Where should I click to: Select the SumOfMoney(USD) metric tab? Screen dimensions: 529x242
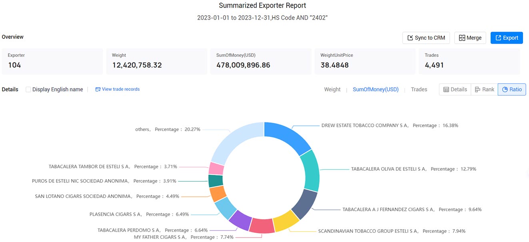375,90
